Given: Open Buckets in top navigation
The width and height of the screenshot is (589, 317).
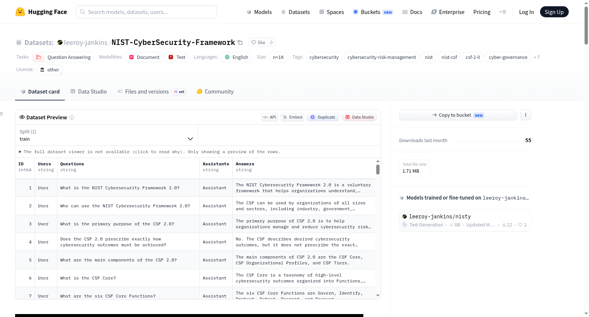Looking at the screenshot, I should click(x=373, y=12).
